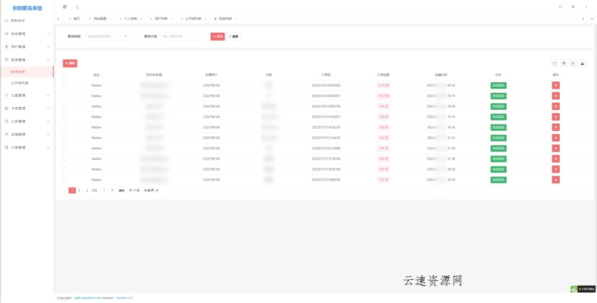Close the 用户列表 tab
The image size is (597, 303).
click(x=171, y=19)
